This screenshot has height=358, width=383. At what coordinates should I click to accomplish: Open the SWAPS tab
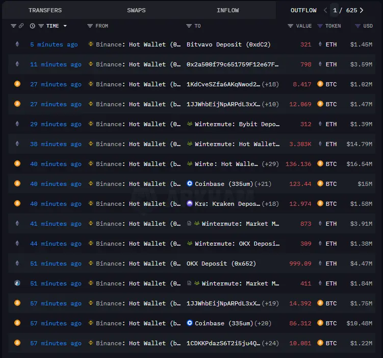pyautogui.click(x=136, y=10)
